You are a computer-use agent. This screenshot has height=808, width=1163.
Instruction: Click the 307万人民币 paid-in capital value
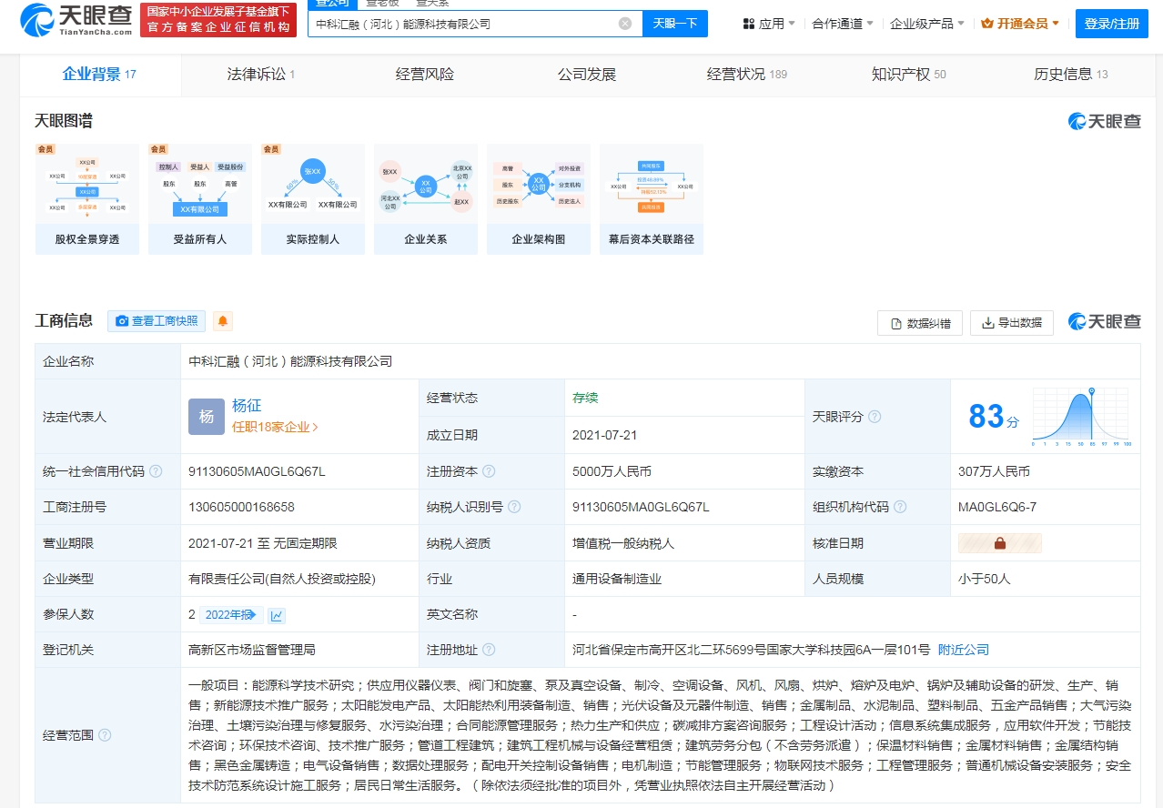[994, 471]
